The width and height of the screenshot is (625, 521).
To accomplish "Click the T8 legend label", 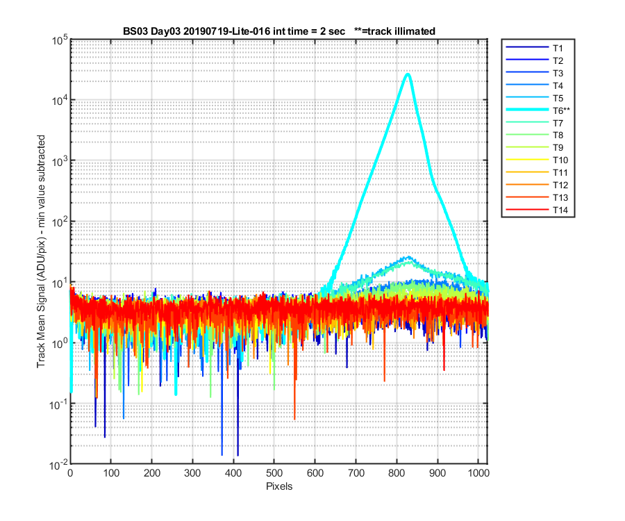I will pos(558,135).
